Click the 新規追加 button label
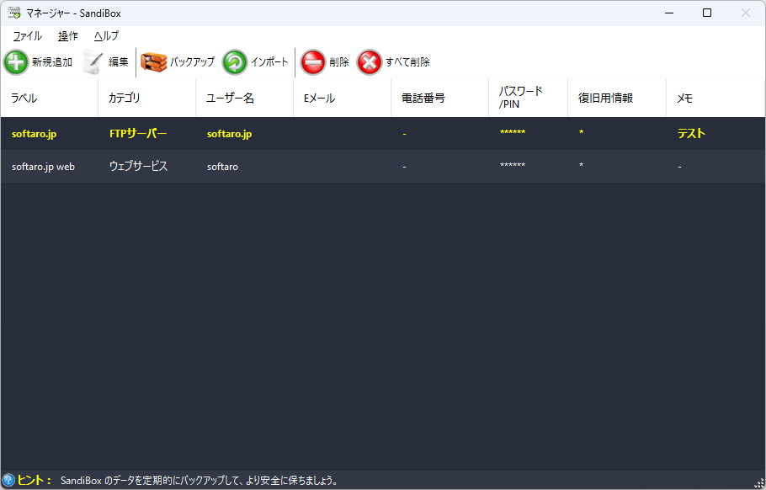The height and width of the screenshot is (490, 766). 52,62
